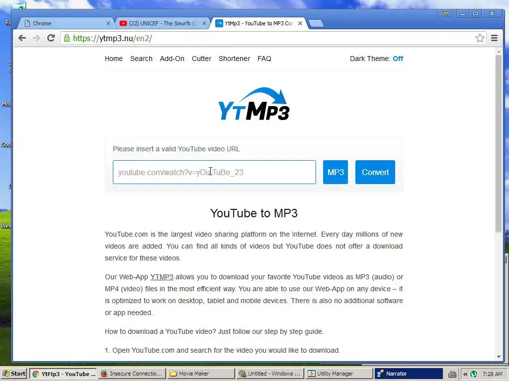Image resolution: width=509 pixels, height=381 pixels.
Task: Switch to Narrator in the taskbar
Action: (409, 374)
